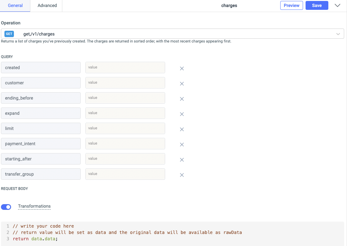Remove the created query parameter
The image size is (347, 246).
[182, 68]
